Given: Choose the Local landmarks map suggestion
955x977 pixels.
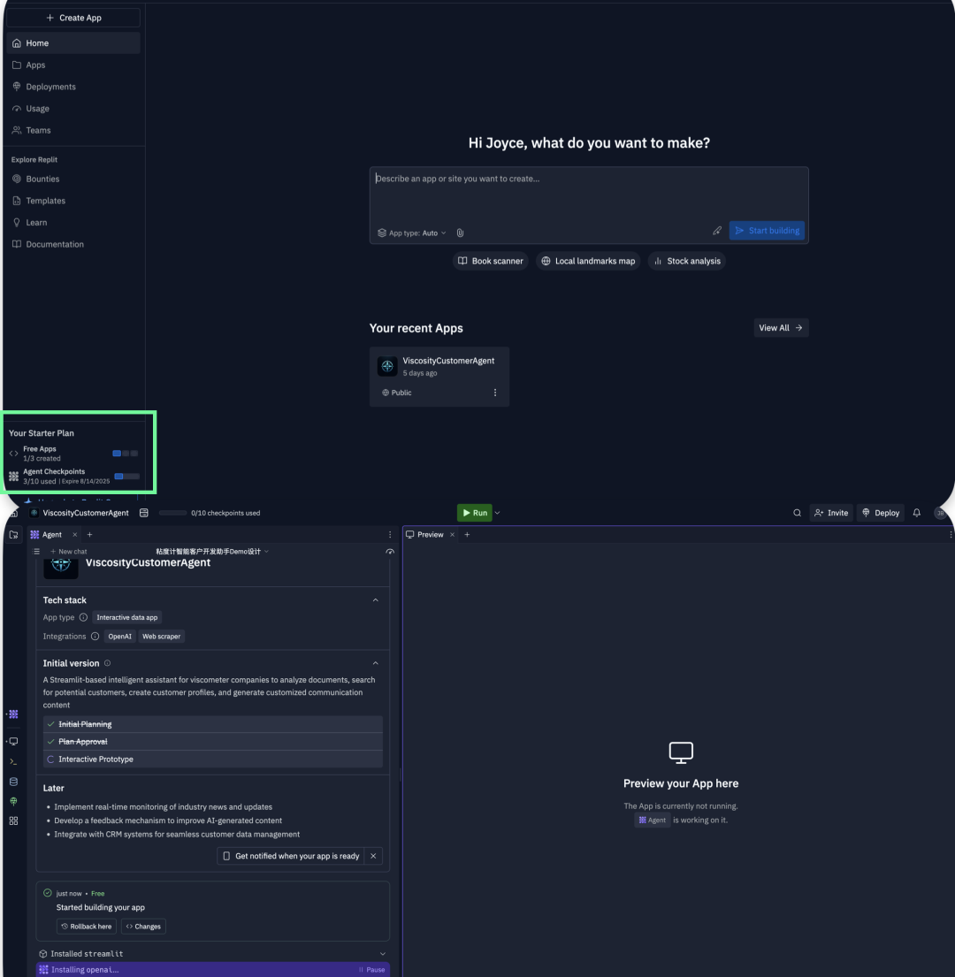Looking at the screenshot, I should [x=588, y=261].
